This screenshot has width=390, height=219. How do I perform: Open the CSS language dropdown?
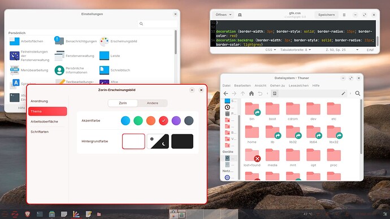(271, 50)
